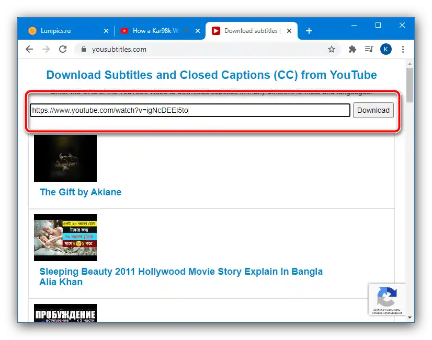Viewport: 432px width, 340px height.
Task: Close the Download subtitles tab
Action: click(289, 31)
